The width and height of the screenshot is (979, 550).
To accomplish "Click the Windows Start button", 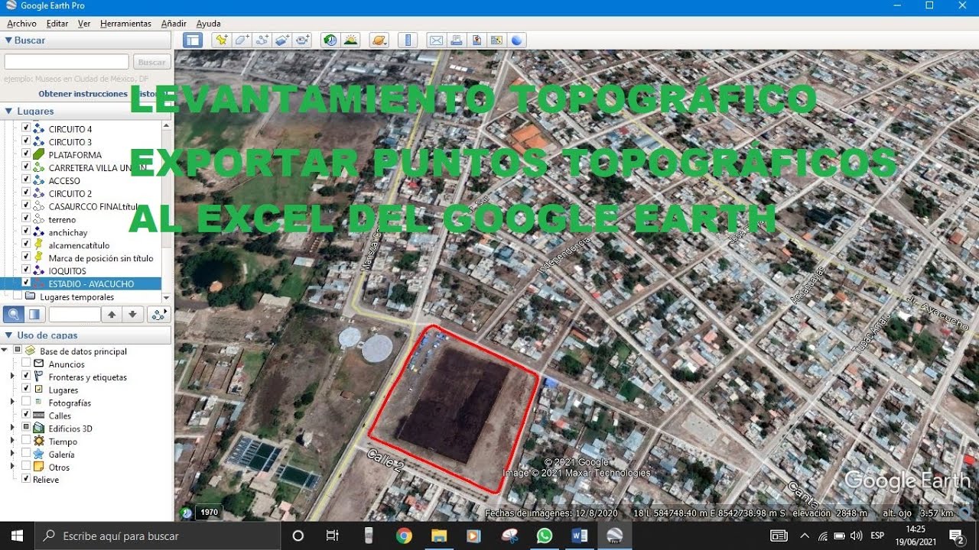I will point(17,535).
